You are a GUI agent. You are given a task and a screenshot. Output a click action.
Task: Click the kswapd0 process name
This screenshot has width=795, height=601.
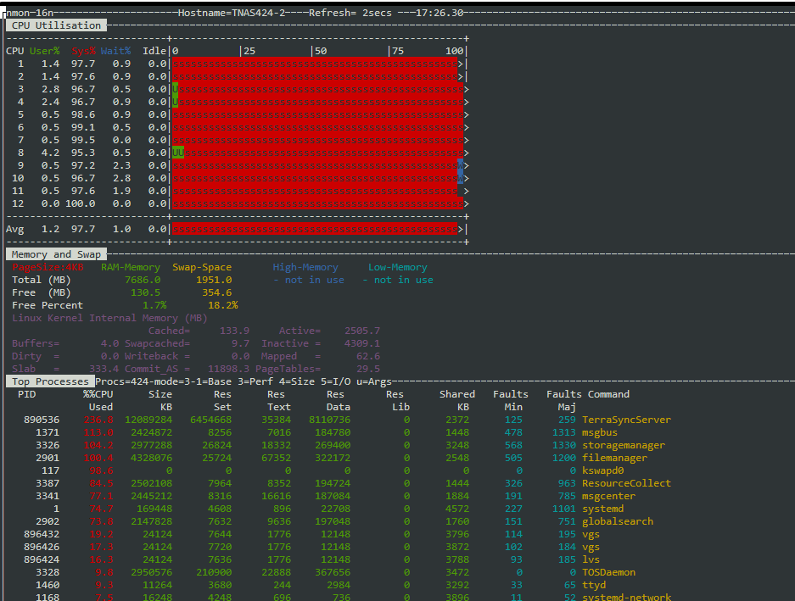click(603, 470)
